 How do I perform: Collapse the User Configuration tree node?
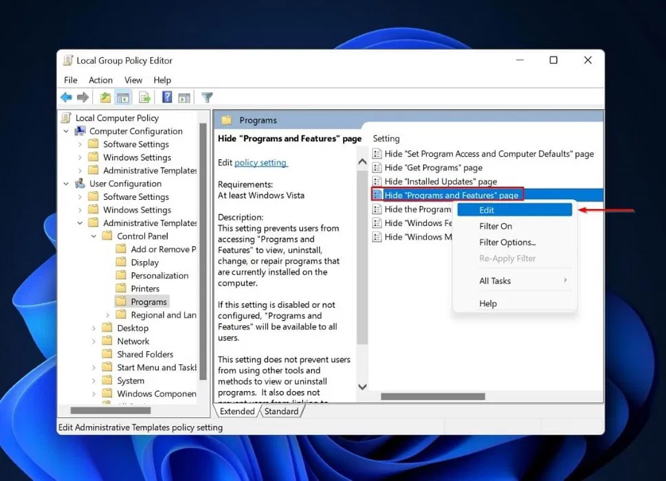click(67, 184)
